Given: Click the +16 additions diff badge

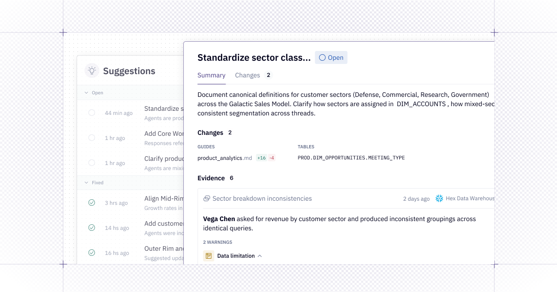Looking at the screenshot, I should [x=261, y=158].
